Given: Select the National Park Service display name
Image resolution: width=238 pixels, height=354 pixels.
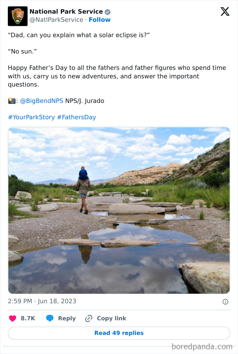Looking at the screenshot, I should [x=65, y=11].
